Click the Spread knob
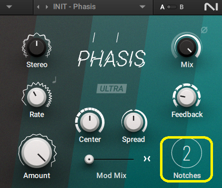 point(133,122)
